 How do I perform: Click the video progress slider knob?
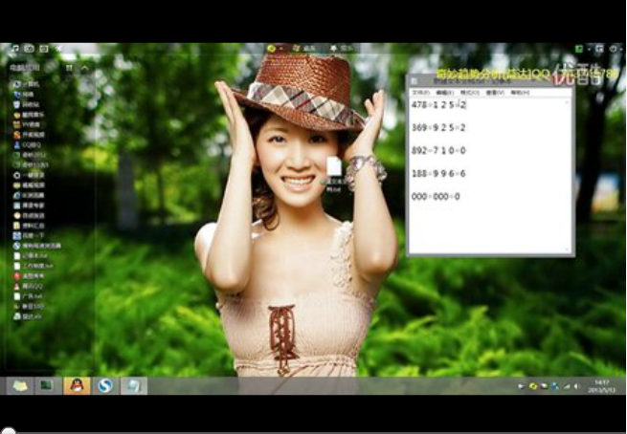pyautogui.click(x=8, y=429)
